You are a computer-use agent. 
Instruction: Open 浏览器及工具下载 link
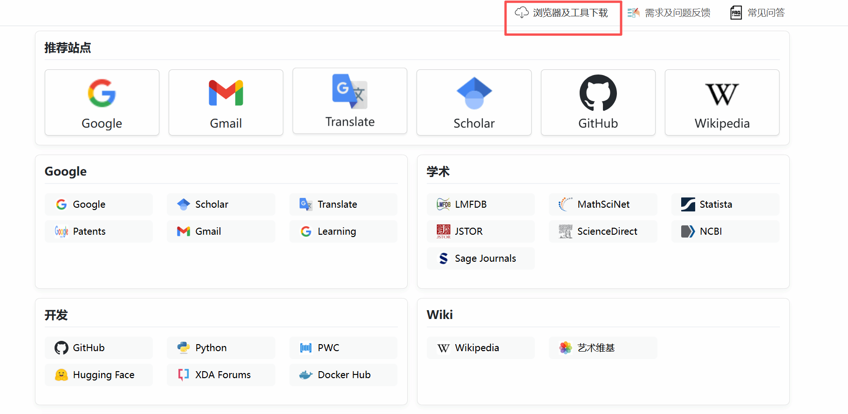[x=570, y=13]
